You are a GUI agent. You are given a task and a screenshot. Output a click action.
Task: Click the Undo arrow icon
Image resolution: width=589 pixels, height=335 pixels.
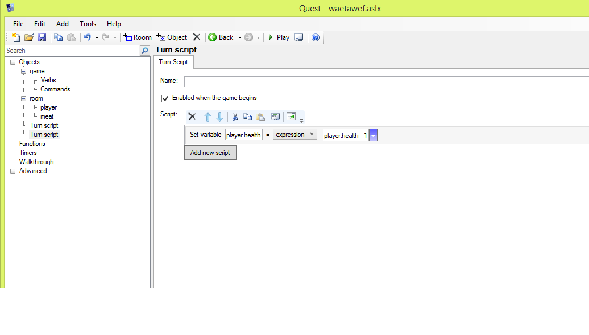coord(87,37)
